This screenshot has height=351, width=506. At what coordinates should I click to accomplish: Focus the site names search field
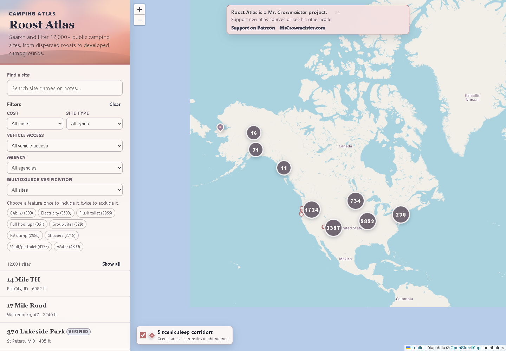pos(65,88)
